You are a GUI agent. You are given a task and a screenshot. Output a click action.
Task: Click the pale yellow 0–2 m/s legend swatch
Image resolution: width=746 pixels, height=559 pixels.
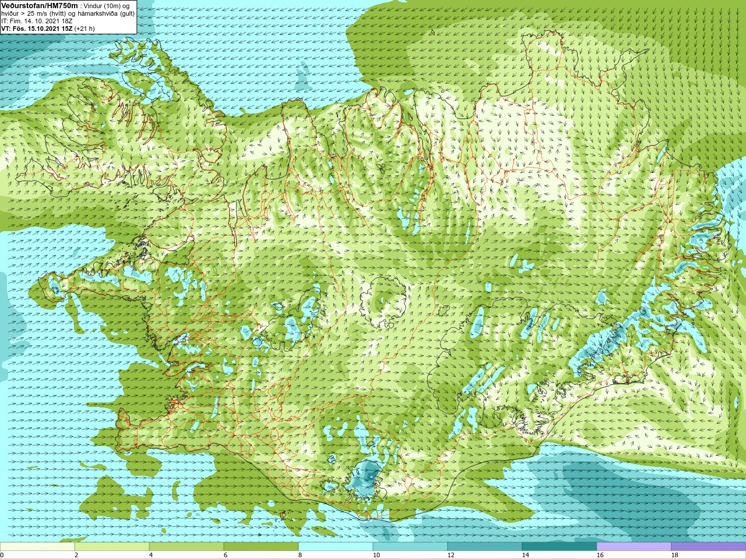(x=37, y=547)
